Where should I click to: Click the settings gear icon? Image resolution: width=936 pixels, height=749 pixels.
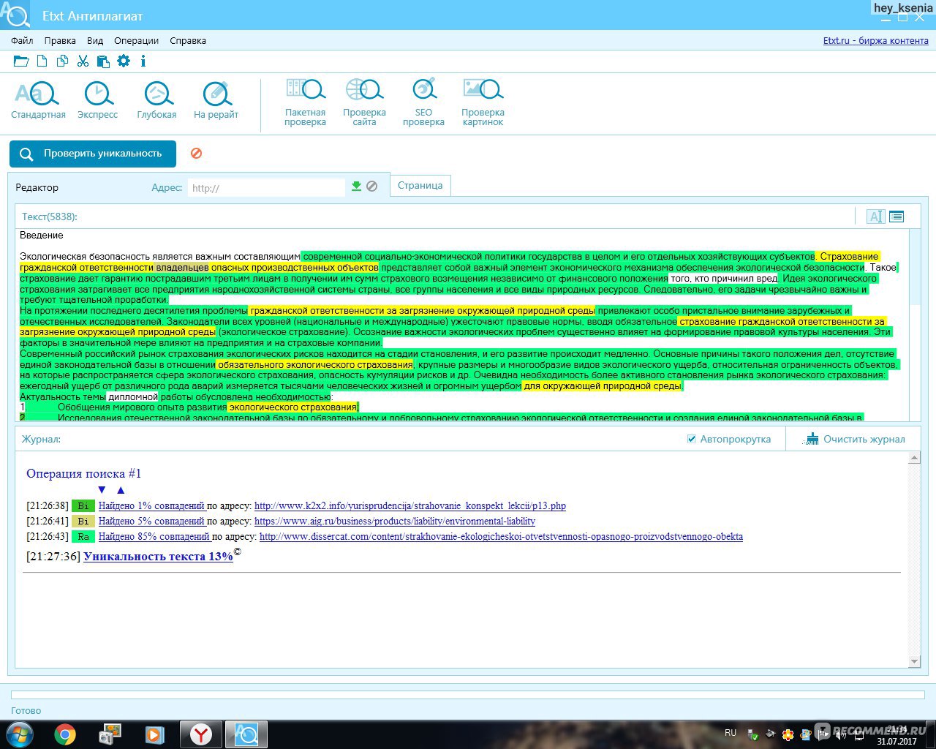tap(124, 61)
